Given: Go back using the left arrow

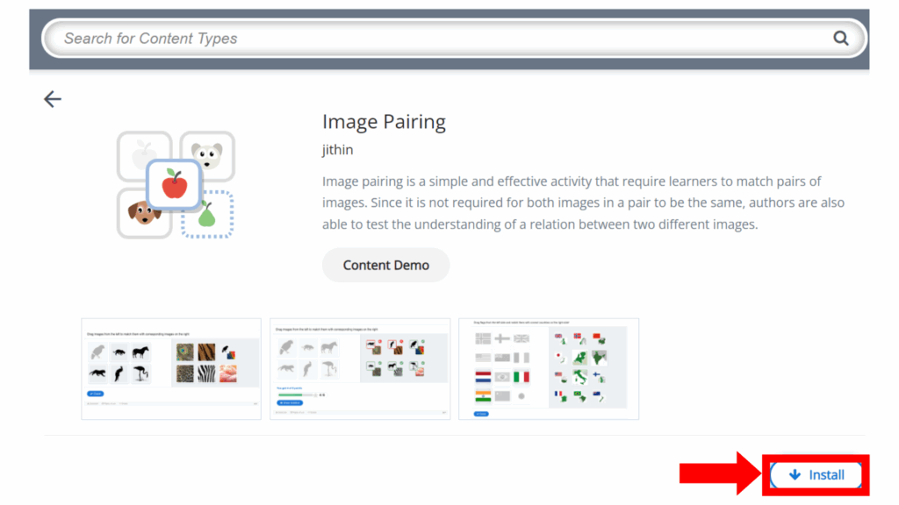Looking at the screenshot, I should 53,99.
